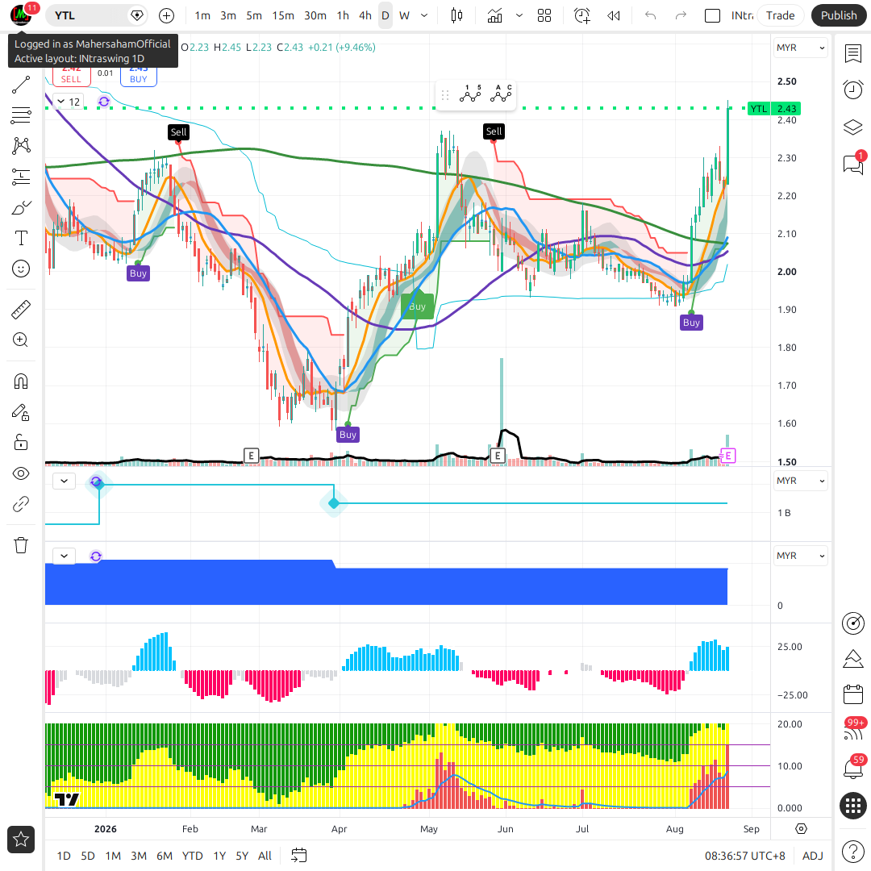Select the ruler measure tool

click(21, 310)
